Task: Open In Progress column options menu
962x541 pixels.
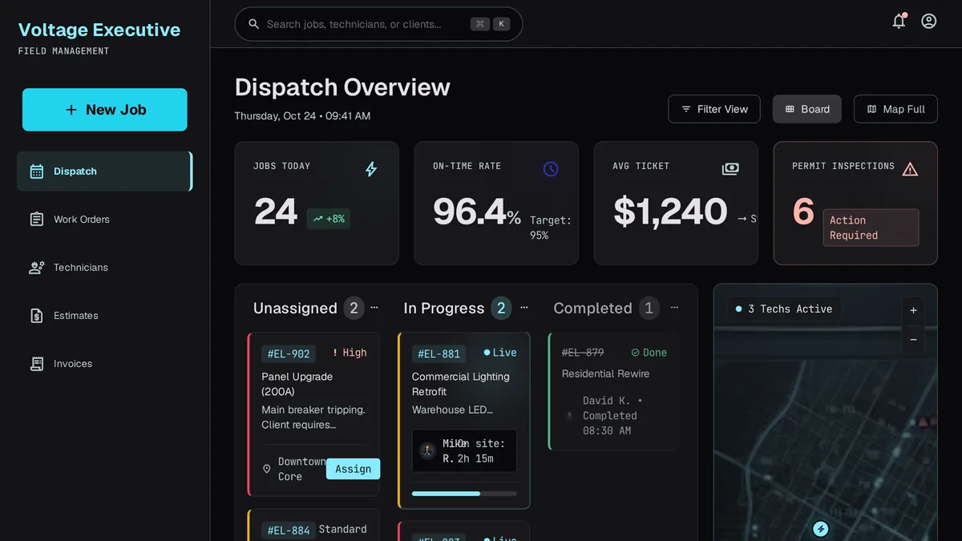Action: 524,308
